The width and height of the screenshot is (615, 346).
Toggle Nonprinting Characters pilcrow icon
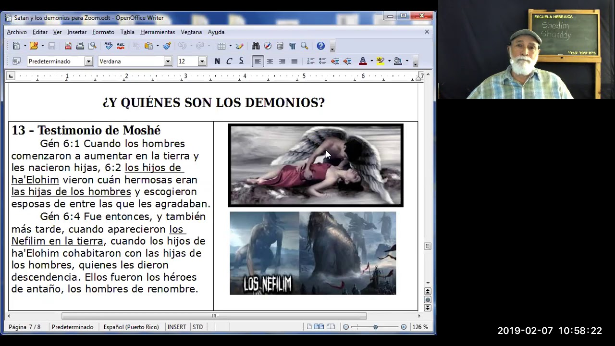pyautogui.click(x=292, y=46)
